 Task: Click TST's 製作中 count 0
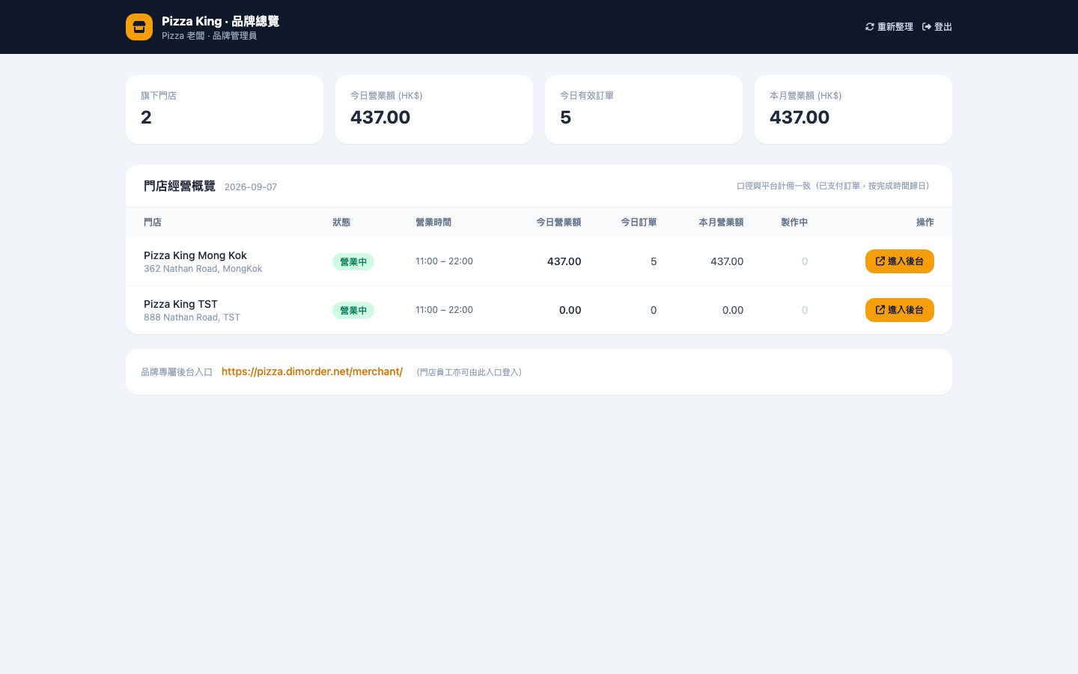[805, 310]
